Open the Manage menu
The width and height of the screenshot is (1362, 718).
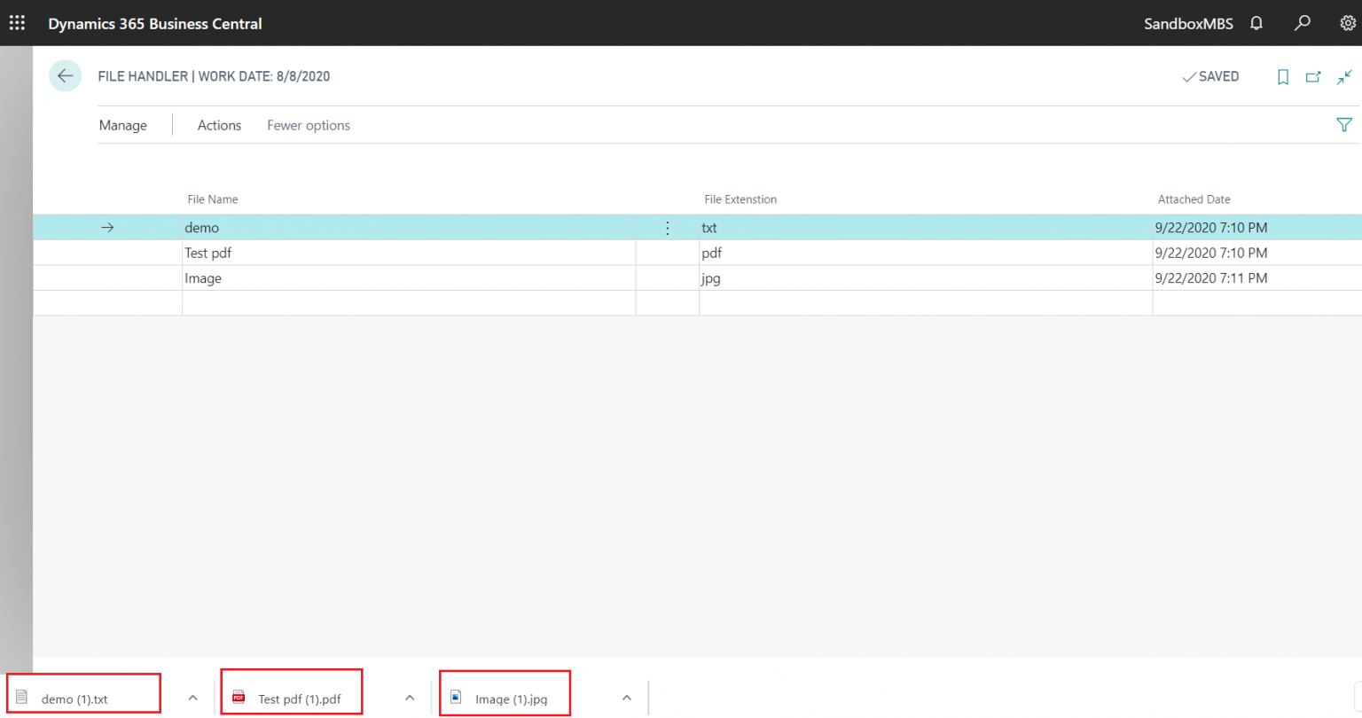pos(122,125)
